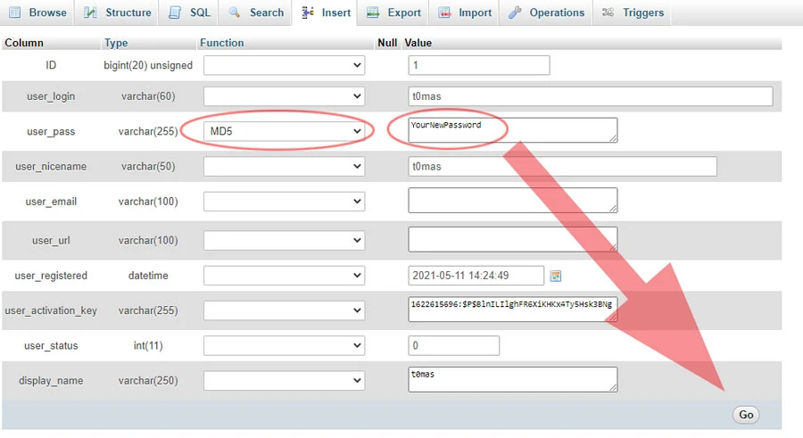This screenshot has width=803, height=438.
Task: Open the Browse tab
Action: [x=37, y=12]
